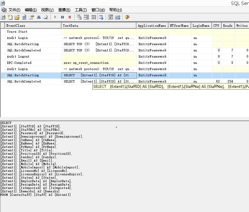Viewport: 249px width, 212px height.
Task: Pause the selected trace
Action: [62, 17]
